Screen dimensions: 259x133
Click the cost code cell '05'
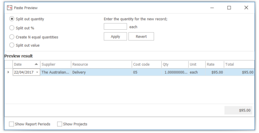[x=147, y=72]
